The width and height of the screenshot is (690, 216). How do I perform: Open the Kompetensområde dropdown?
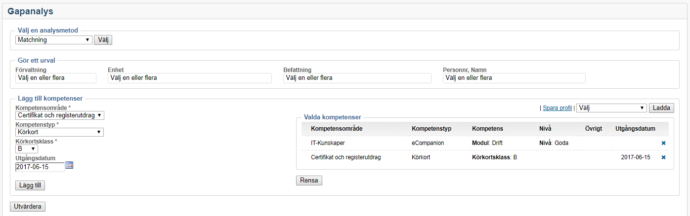[x=60, y=115]
